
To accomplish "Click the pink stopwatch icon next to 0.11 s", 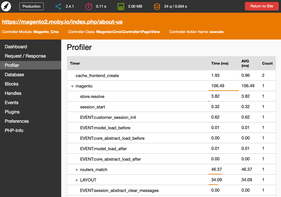I will point(89,6).
